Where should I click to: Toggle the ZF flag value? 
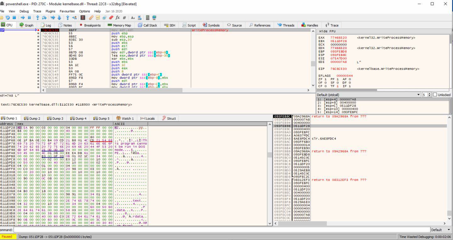tap(325, 79)
